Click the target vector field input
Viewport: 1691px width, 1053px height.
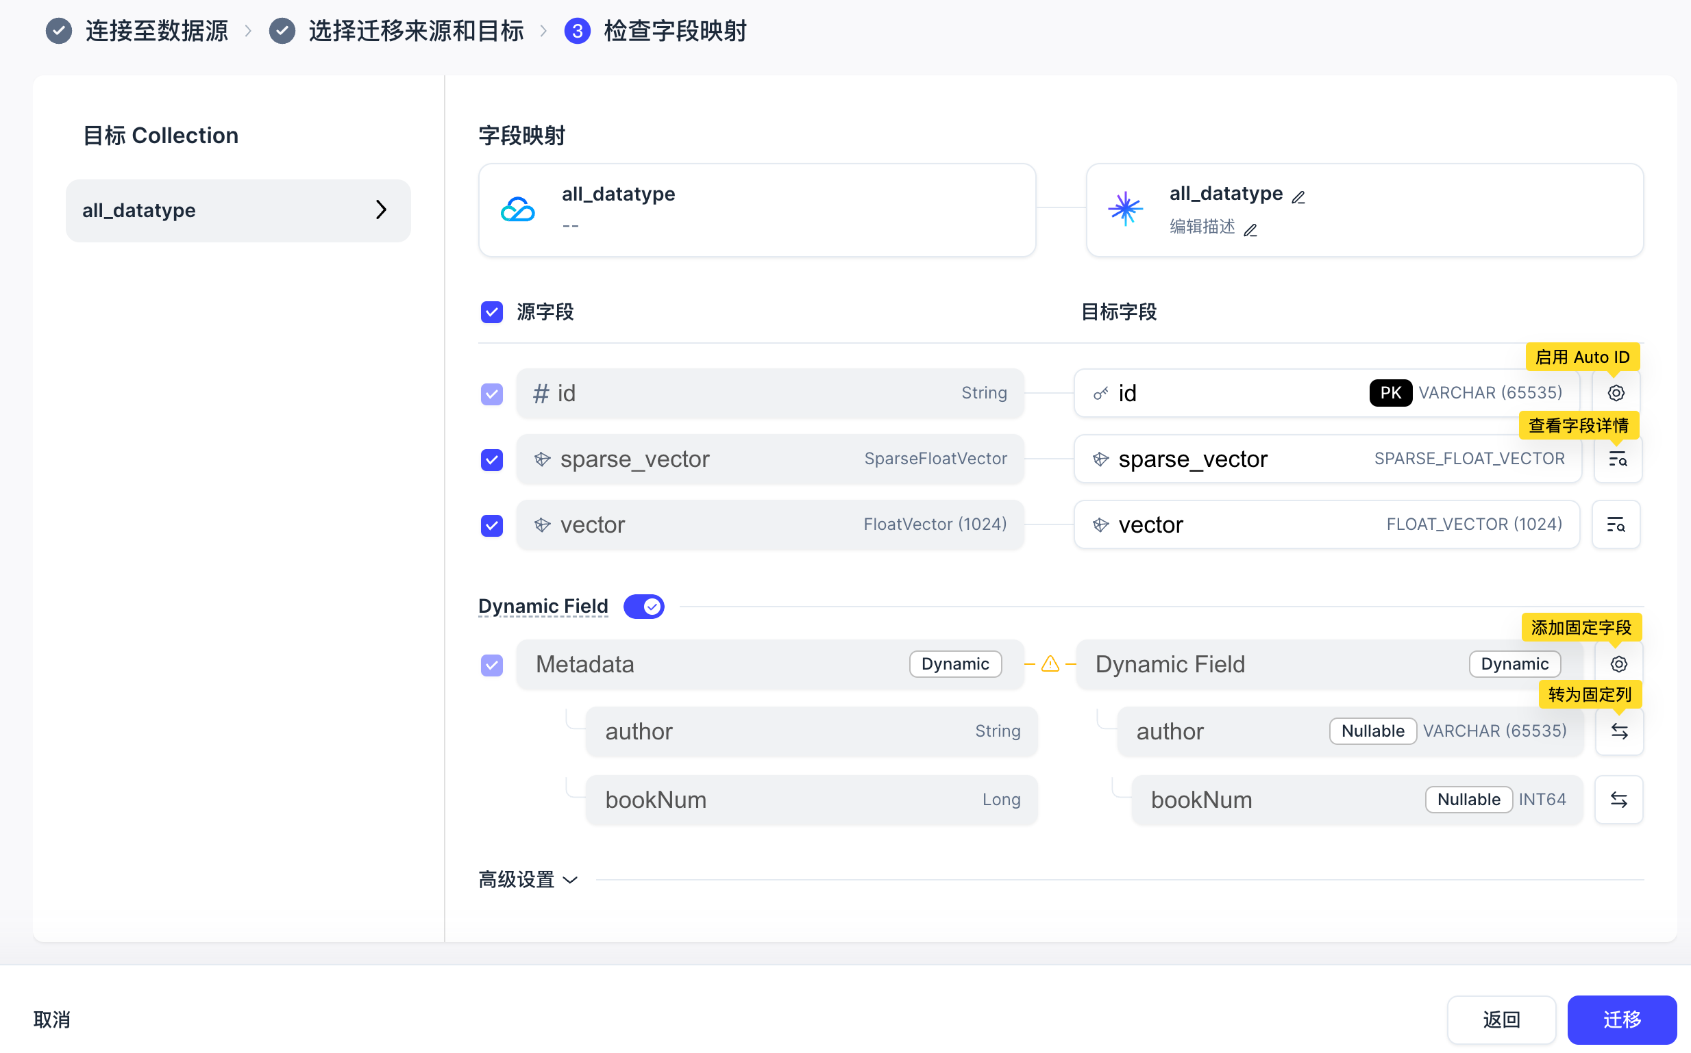tap(1326, 524)
